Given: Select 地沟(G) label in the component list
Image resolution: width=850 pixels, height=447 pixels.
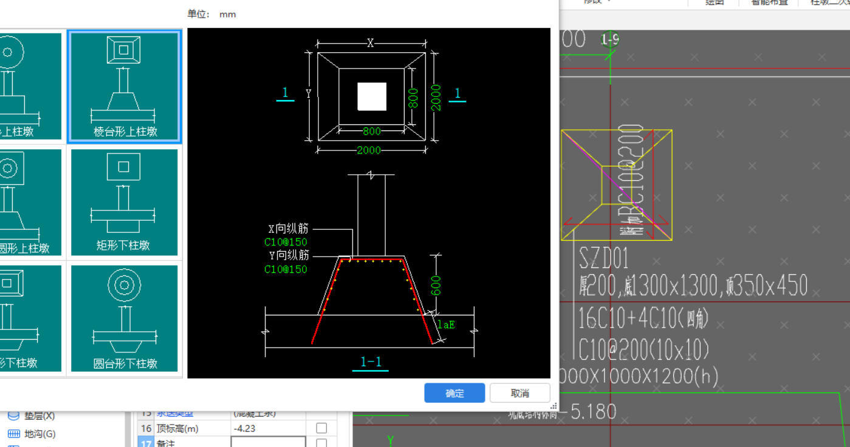Looking at the screenshot, I should 40,434.
